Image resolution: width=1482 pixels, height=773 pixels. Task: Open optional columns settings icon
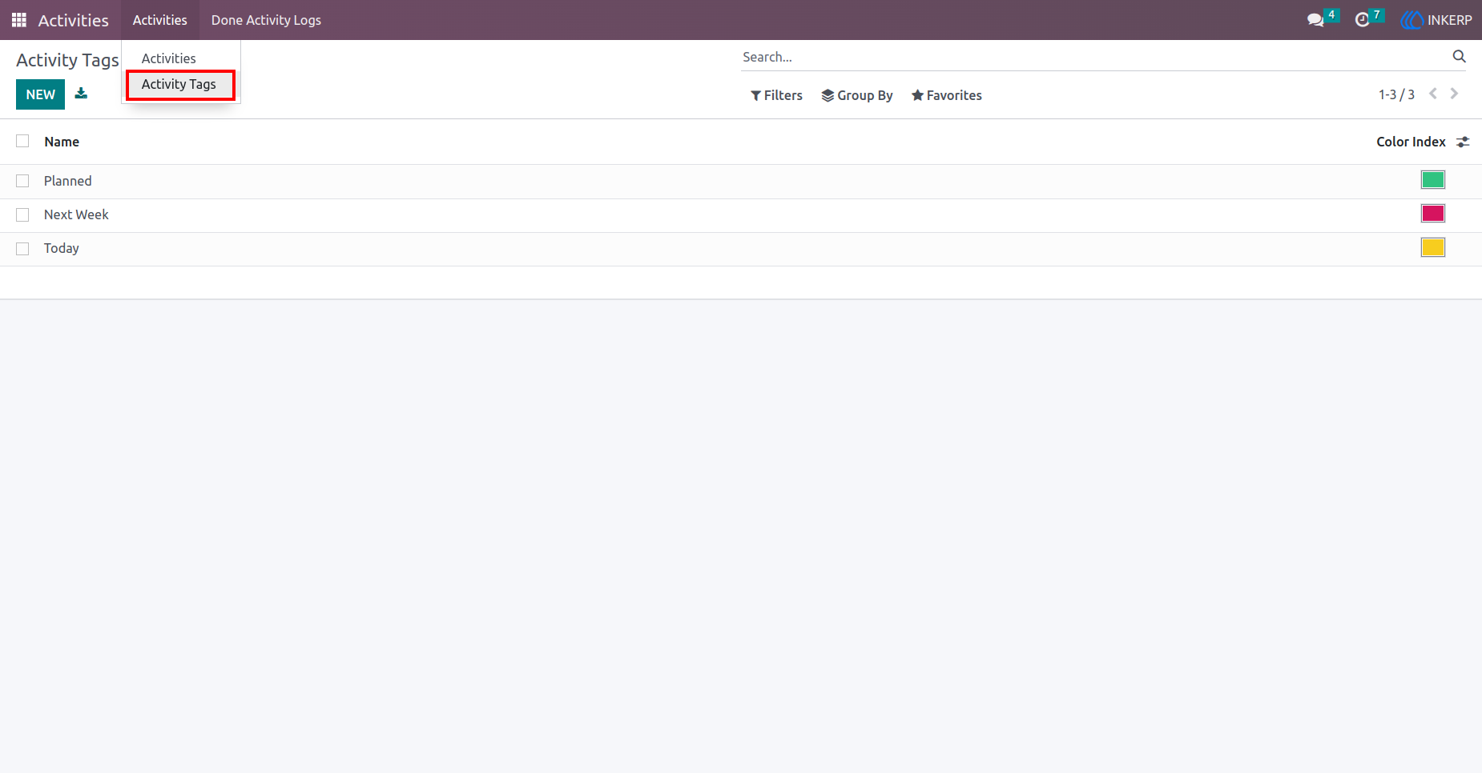click(1463, 142)
